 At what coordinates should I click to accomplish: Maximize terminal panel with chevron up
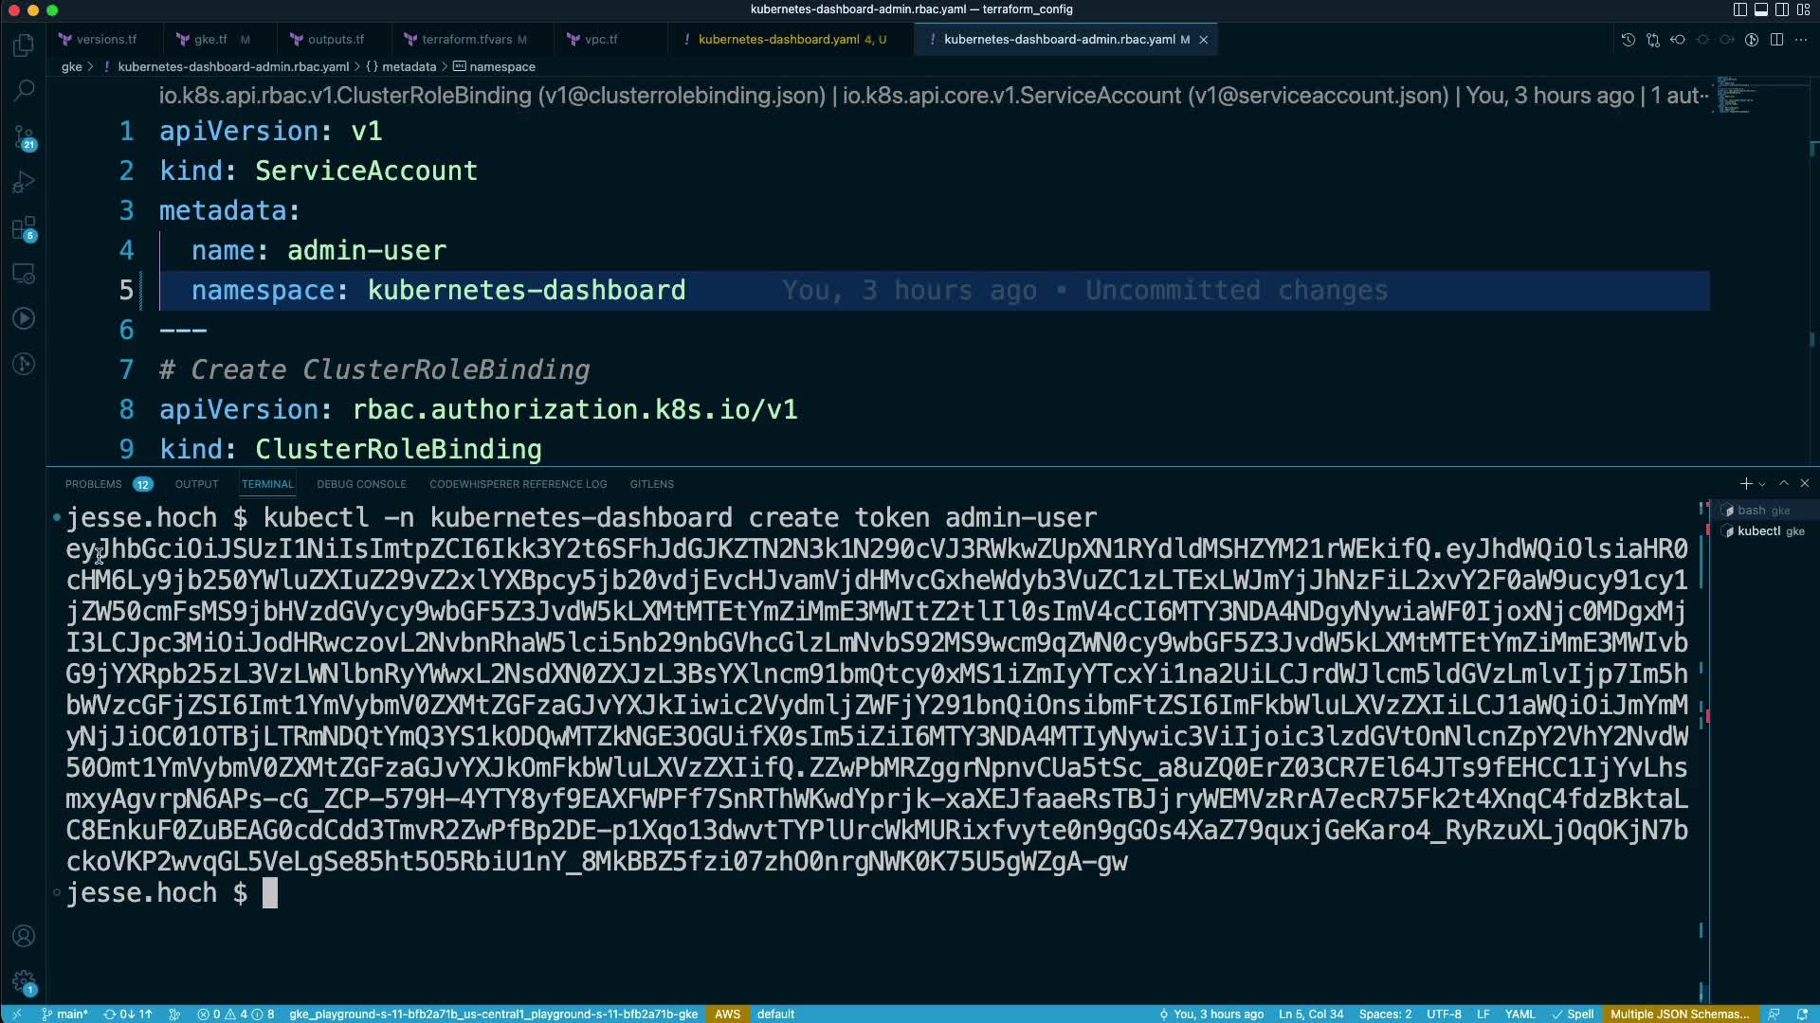(1783, 484)
